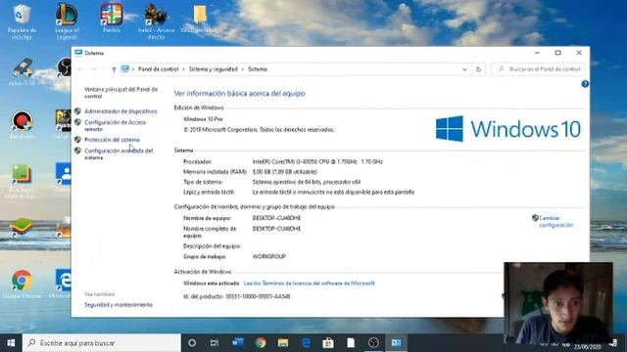The image size is (627, 352).
Task: Click Sistema in the breadcrumb path
Action: click(x=258, y=69)
